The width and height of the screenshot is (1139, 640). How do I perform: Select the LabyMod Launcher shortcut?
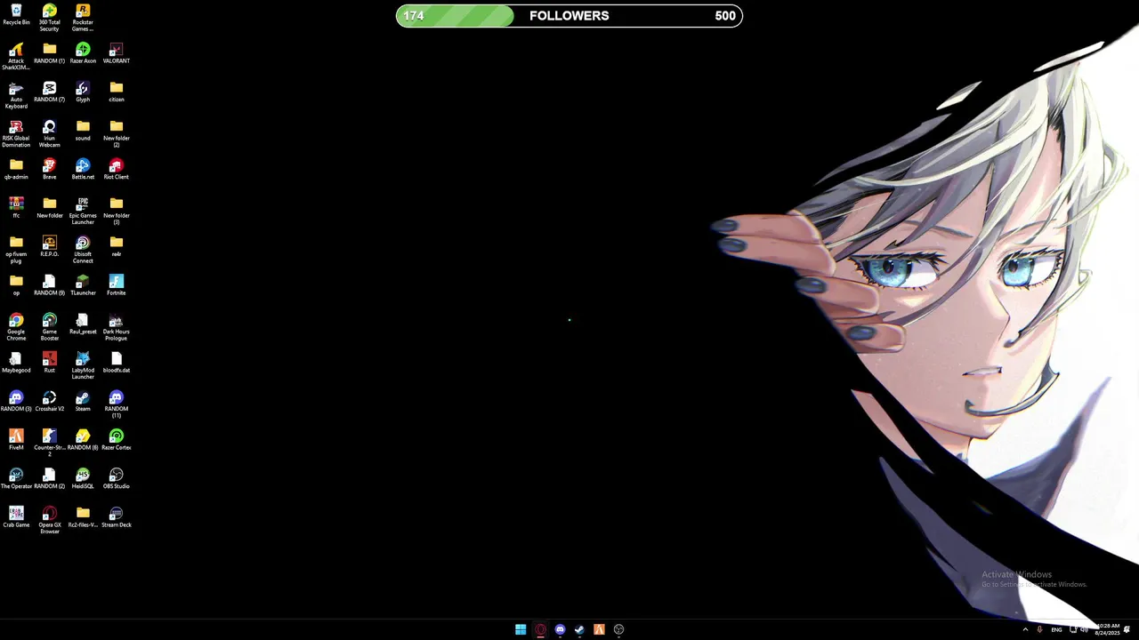pos(83,365)
